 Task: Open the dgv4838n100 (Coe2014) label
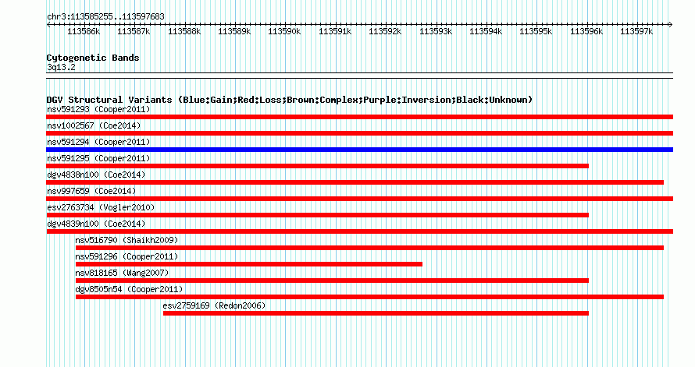click(96, 175)
